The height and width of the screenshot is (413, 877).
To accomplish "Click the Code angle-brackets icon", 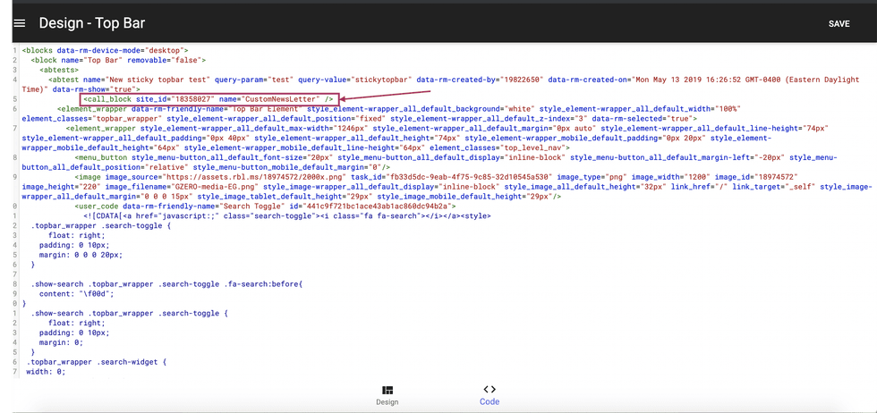I will tap(490, 389).
